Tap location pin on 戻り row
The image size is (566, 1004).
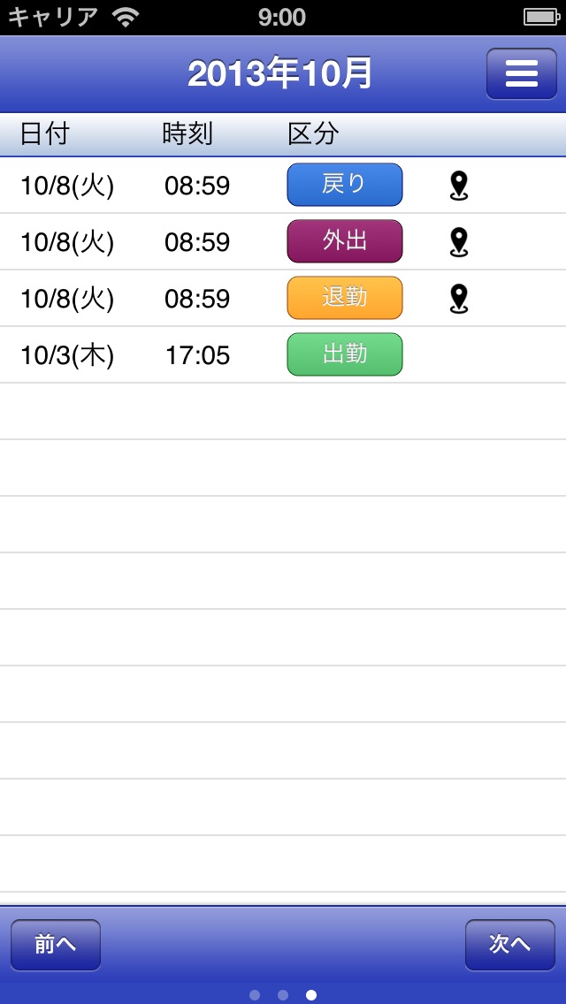[x=459, y=186]
